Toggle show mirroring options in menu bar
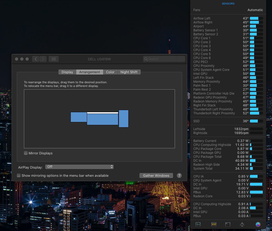The width and height of the screenshot is (272, 231). tap(19, 175)
